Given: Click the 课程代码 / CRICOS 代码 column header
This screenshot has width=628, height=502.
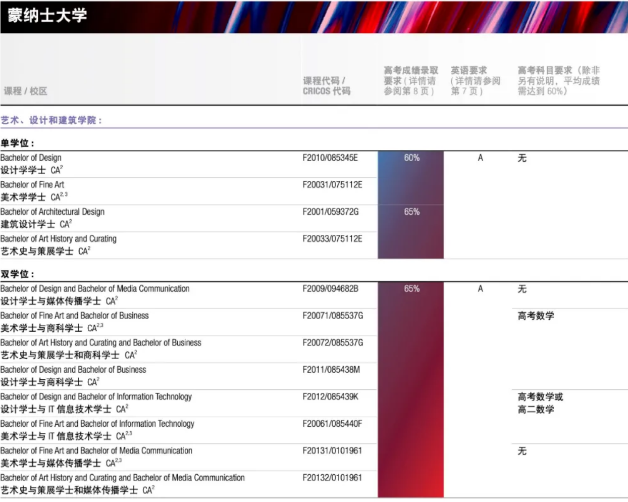Looking at the screenshot, I should pos(326,86).
